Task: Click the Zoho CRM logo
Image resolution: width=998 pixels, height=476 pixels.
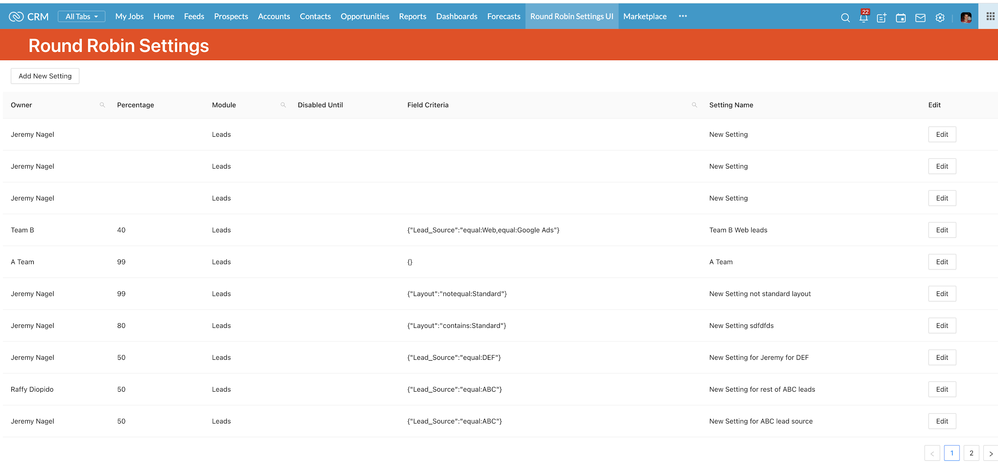Action: [x=28, y=17]
